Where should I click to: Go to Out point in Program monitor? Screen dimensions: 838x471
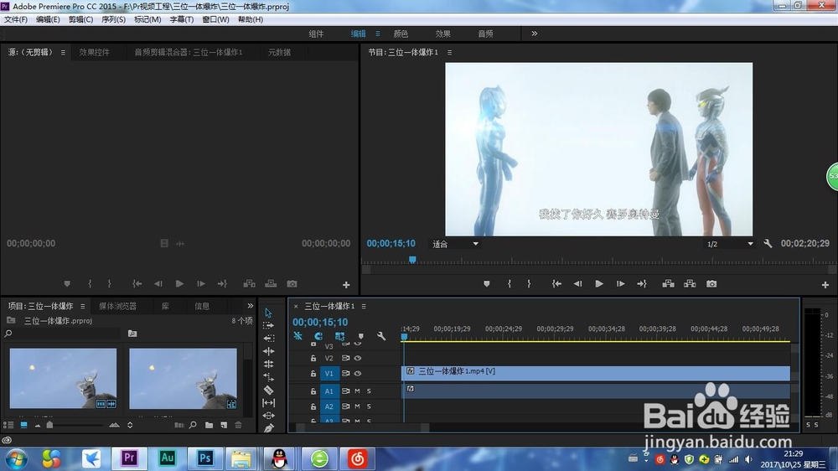pyautogui.click(x=642, y=284)
